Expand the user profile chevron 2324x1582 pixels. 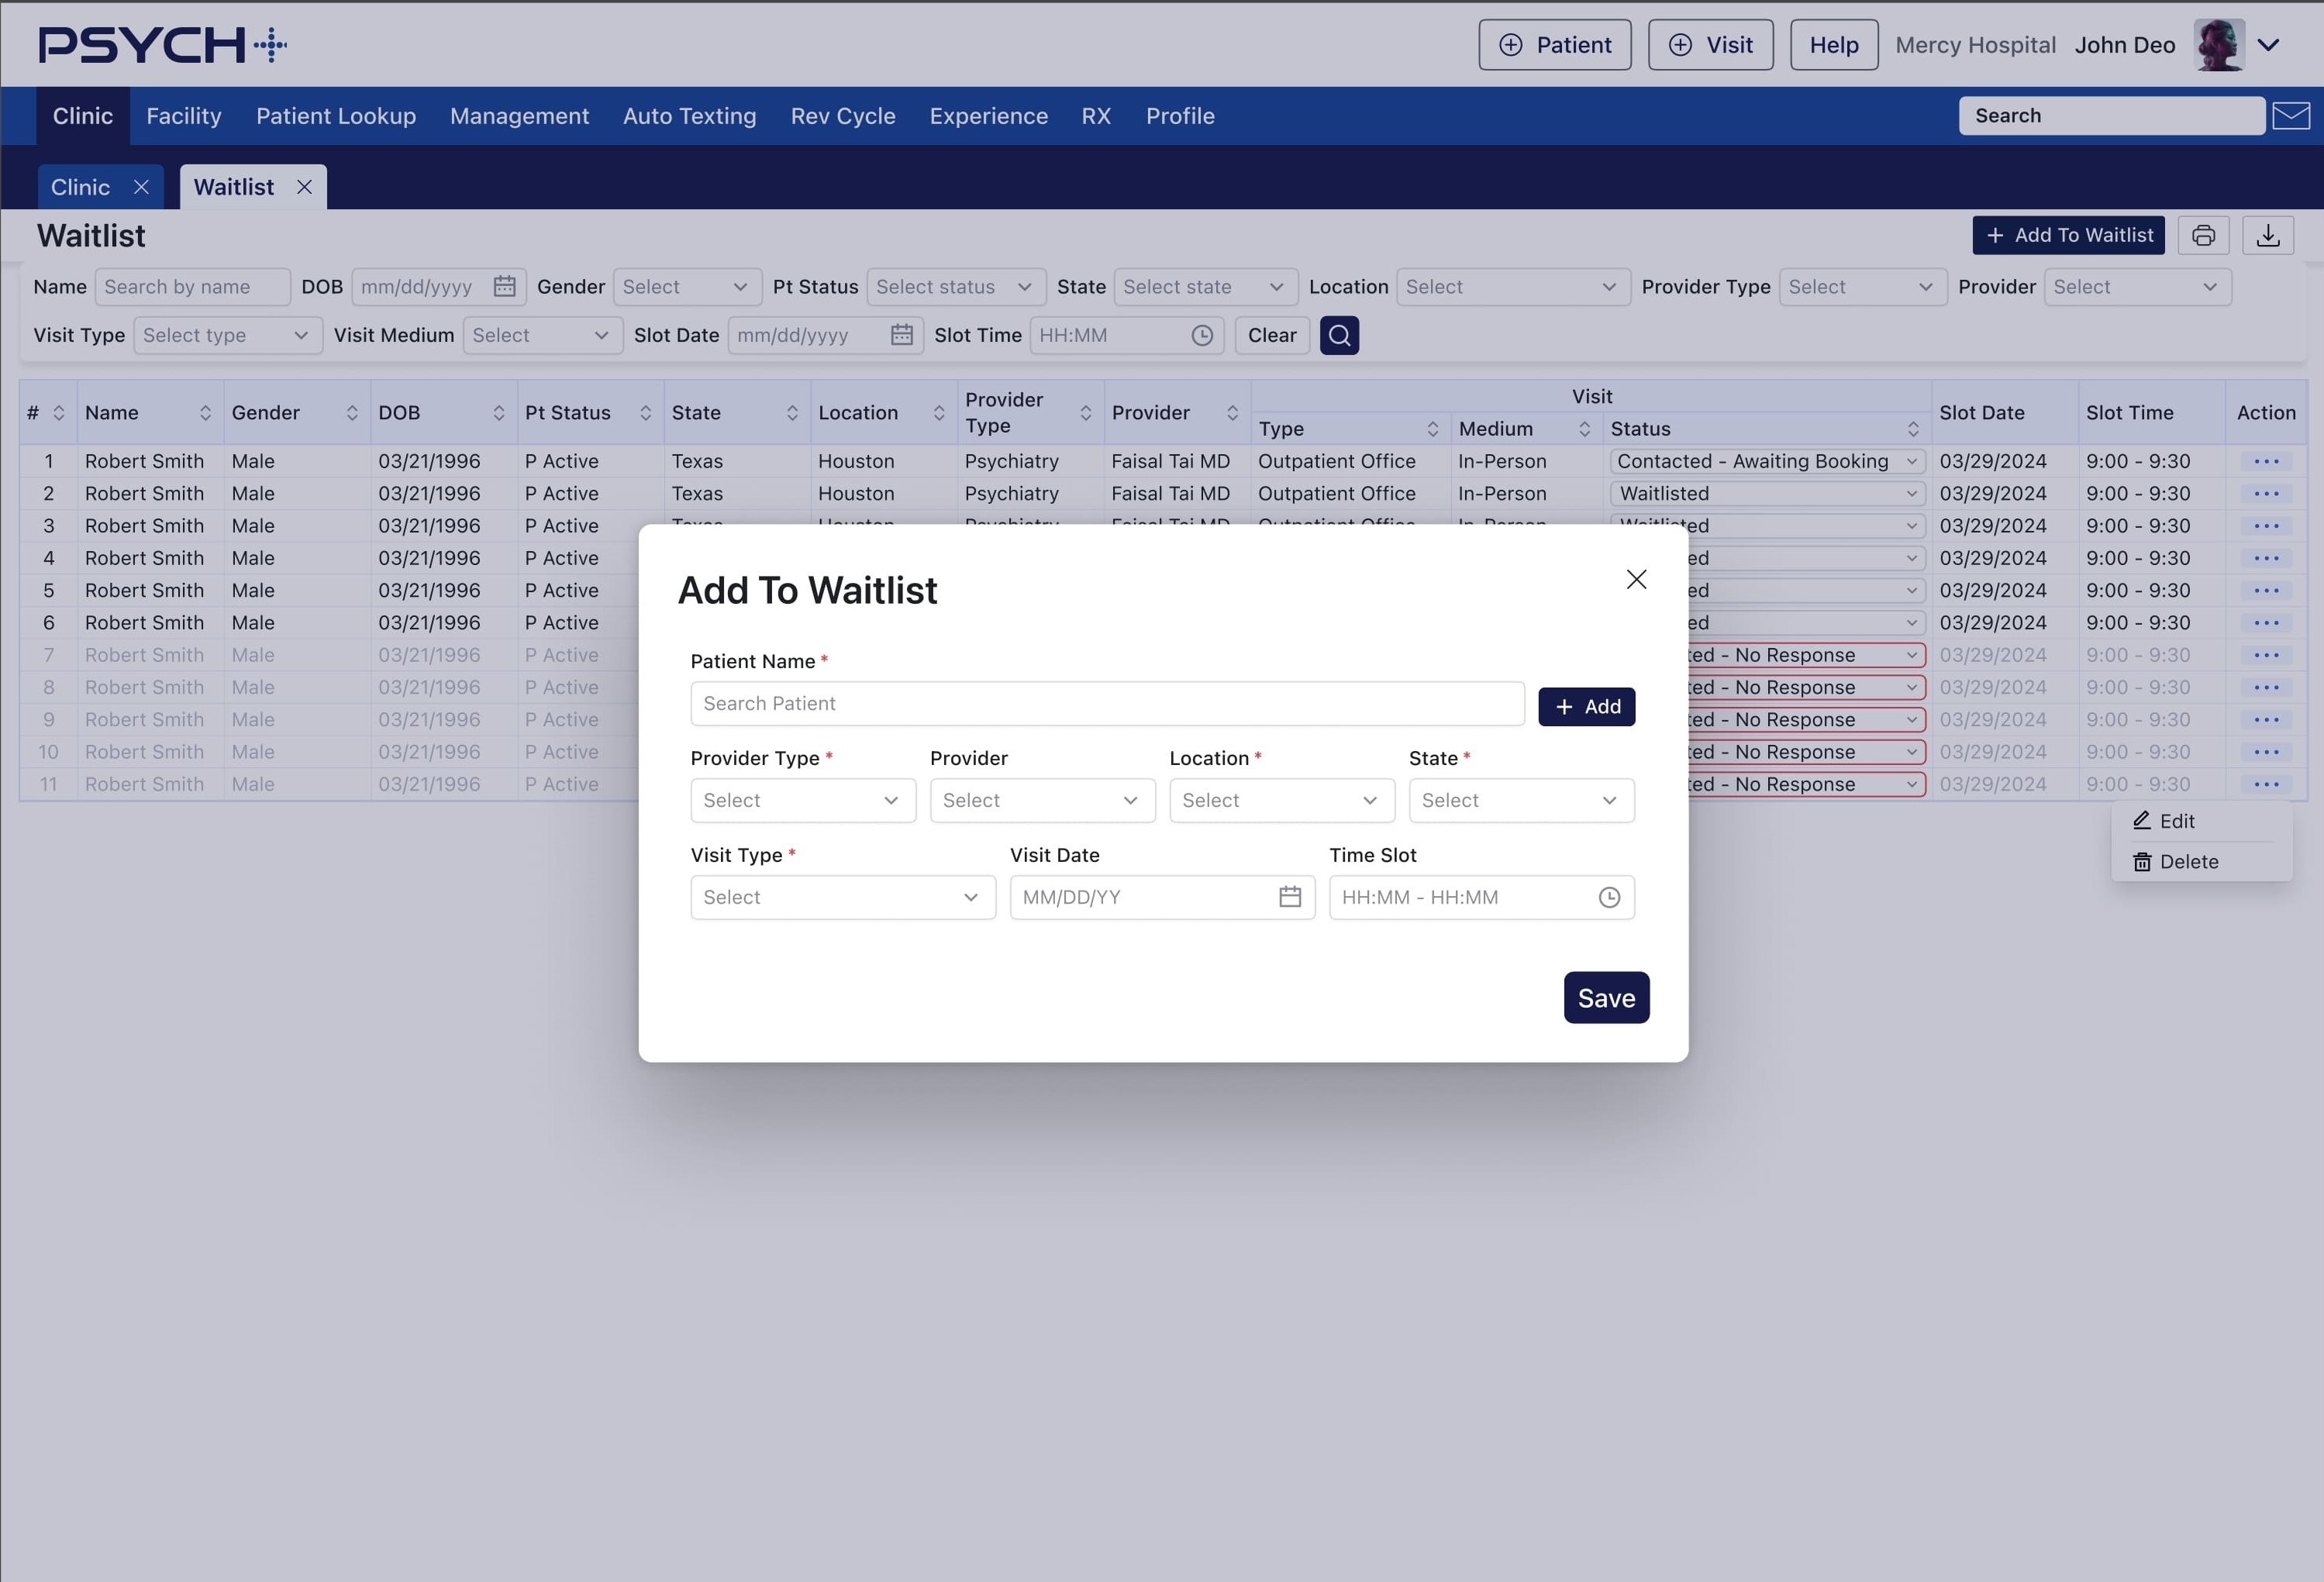tap(2268, 45)
